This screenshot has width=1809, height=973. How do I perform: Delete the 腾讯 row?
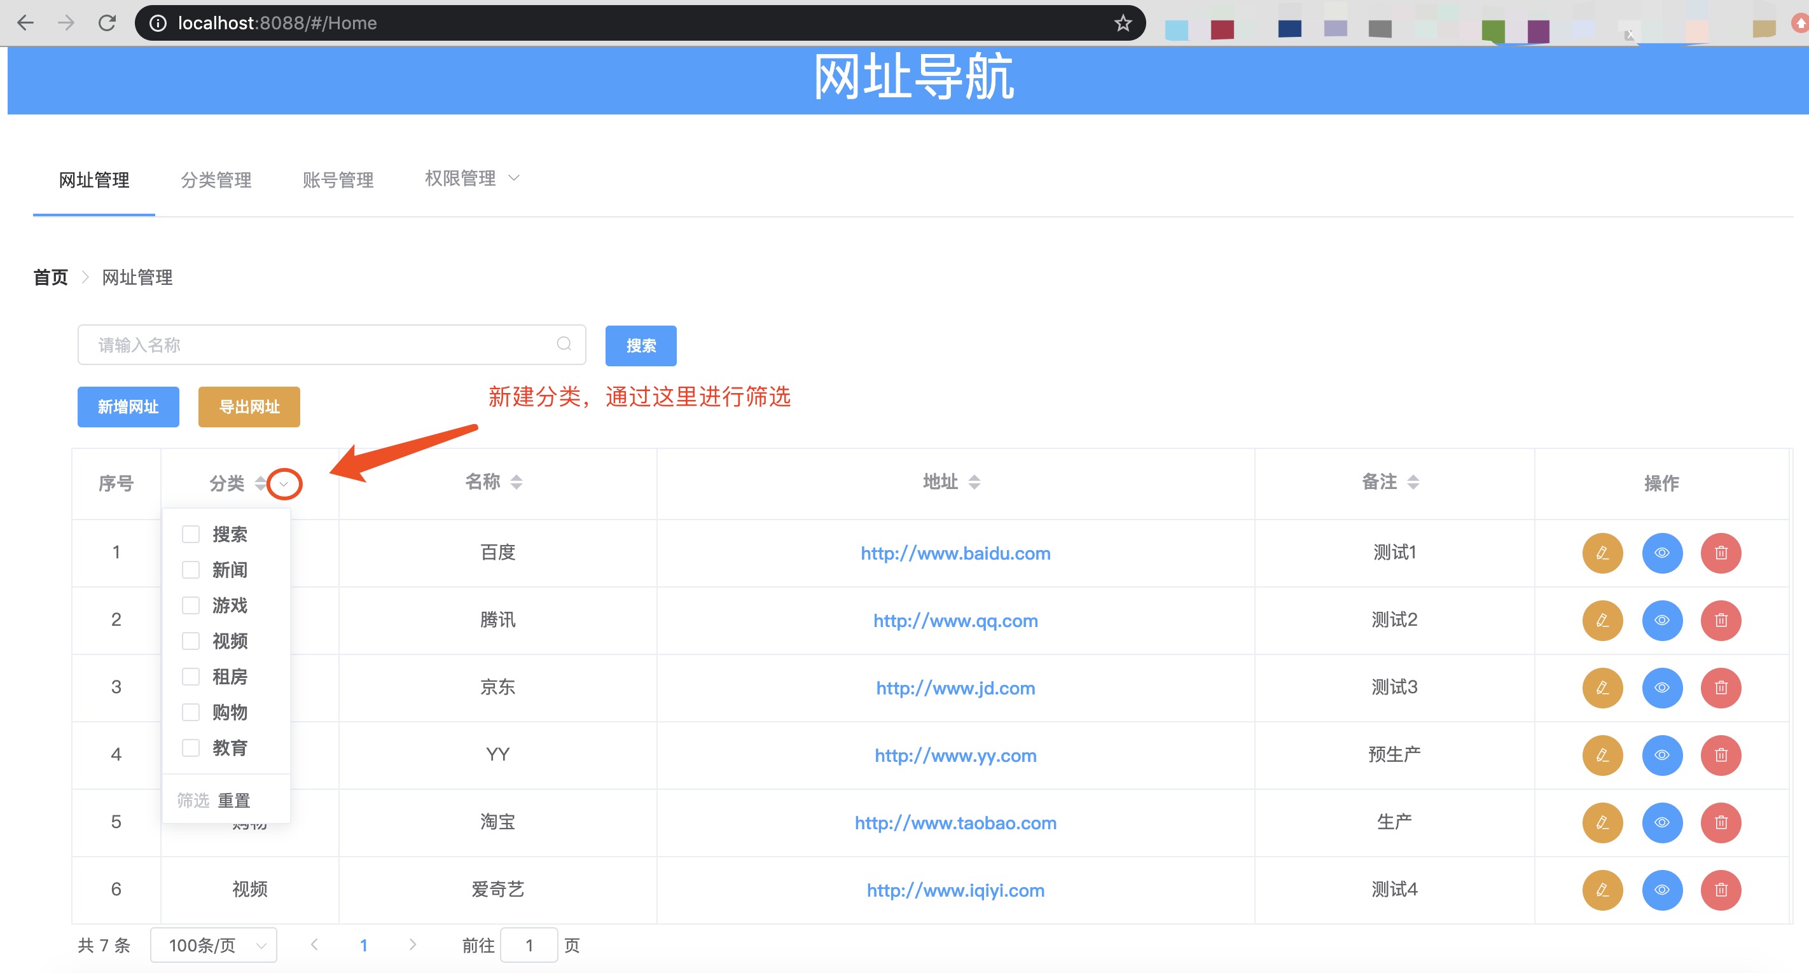[x=1721, y=621]
